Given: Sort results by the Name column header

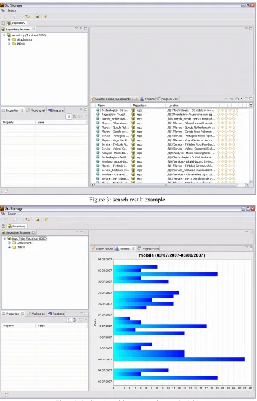Looking at the screenshot, I should pos(113,106).
